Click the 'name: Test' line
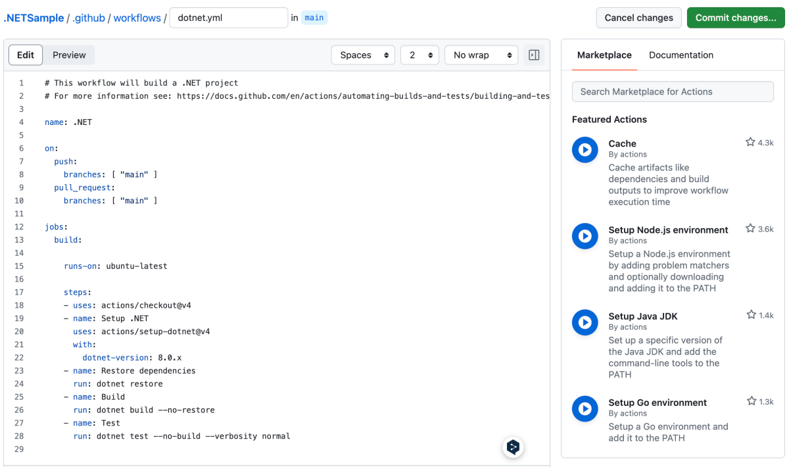 pos(91,423)
